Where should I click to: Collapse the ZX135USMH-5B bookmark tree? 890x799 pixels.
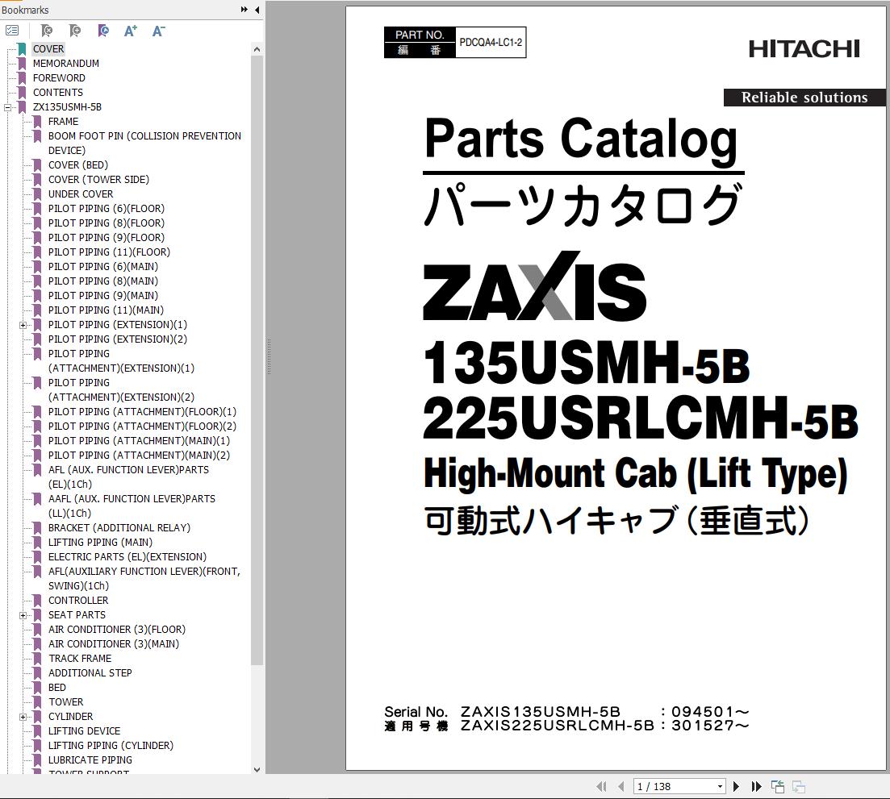coord(7,107)
